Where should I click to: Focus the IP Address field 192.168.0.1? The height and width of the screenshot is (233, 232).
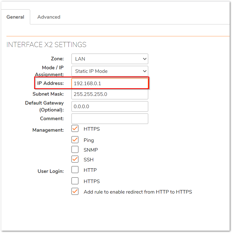tap(110, 83)
